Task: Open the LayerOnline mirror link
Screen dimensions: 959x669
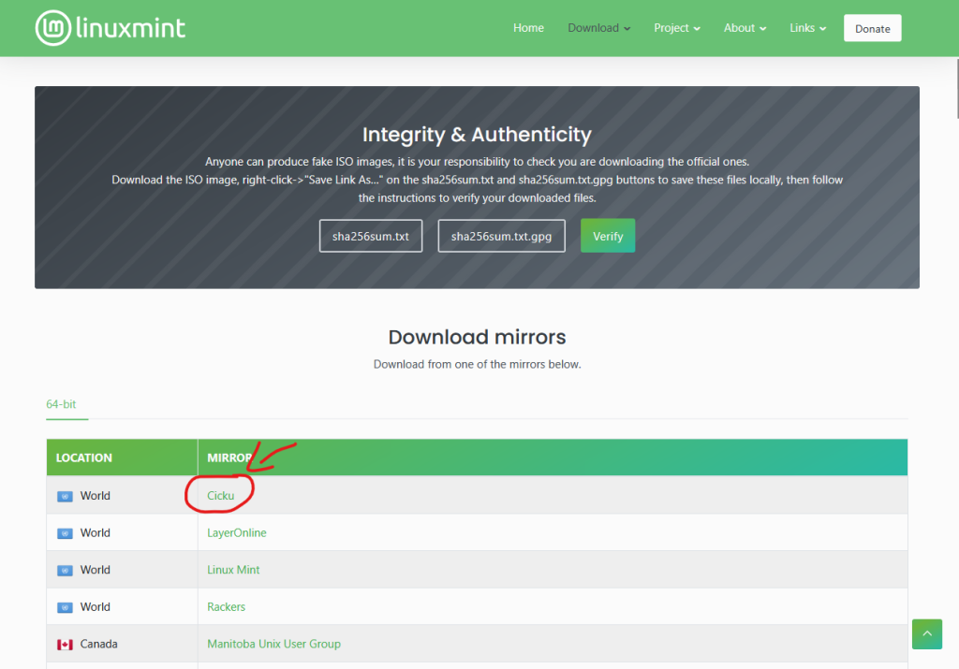Action: tap(237, 532)
